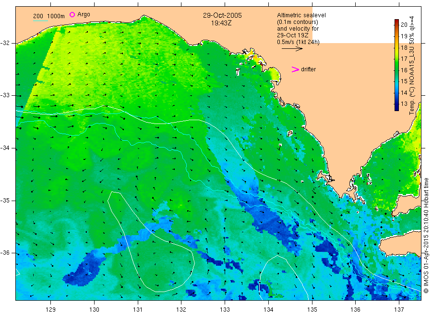Click the color bar value 18
This screenshot has height=316, width=432.
404,47
